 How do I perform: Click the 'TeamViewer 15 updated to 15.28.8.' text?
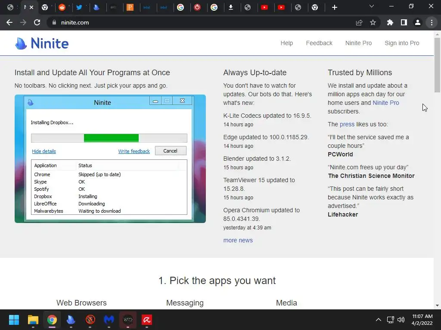(259, 184)
